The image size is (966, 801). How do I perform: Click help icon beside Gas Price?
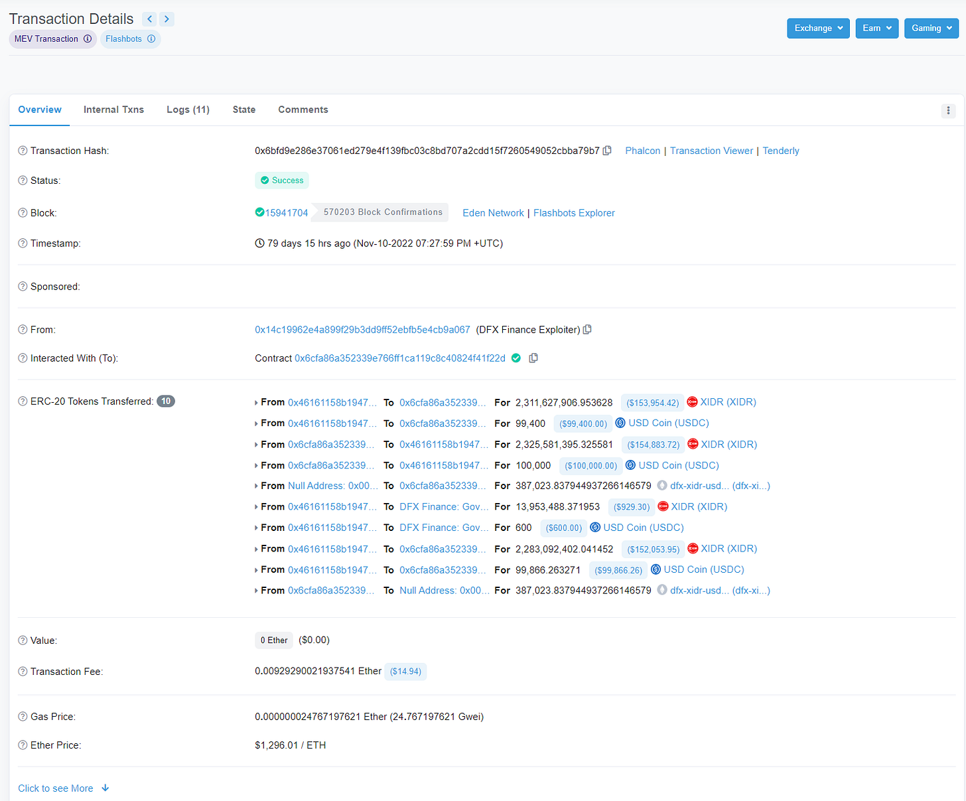23,717
